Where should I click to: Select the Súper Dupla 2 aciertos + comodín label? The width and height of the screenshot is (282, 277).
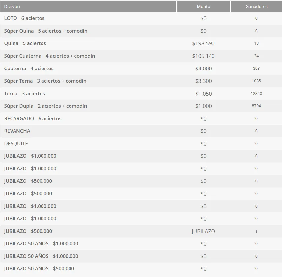(45, 106)
